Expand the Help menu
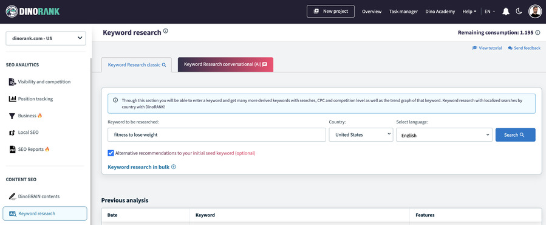This screenshot has height=225, width=546. (x=469, y=12)
